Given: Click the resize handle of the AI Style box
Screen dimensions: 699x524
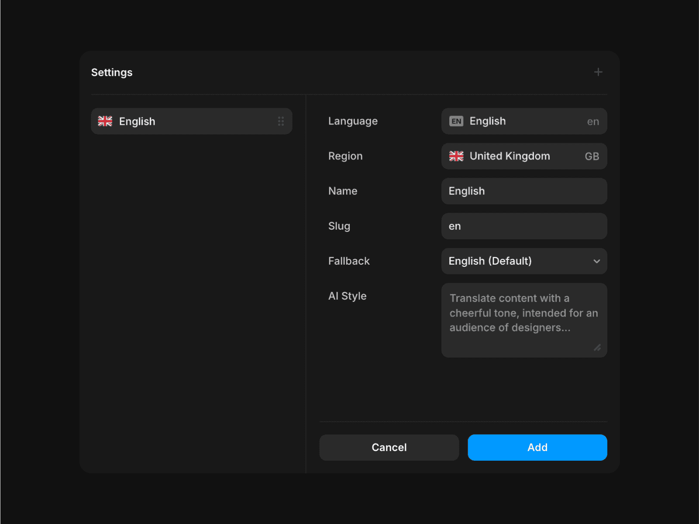Looking at the screenshot, I should (x=598, y=348).
